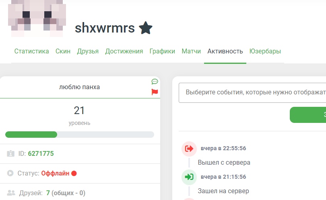Open the Юзербары tab
The image size is (326, 200).
tap(265, 51)
